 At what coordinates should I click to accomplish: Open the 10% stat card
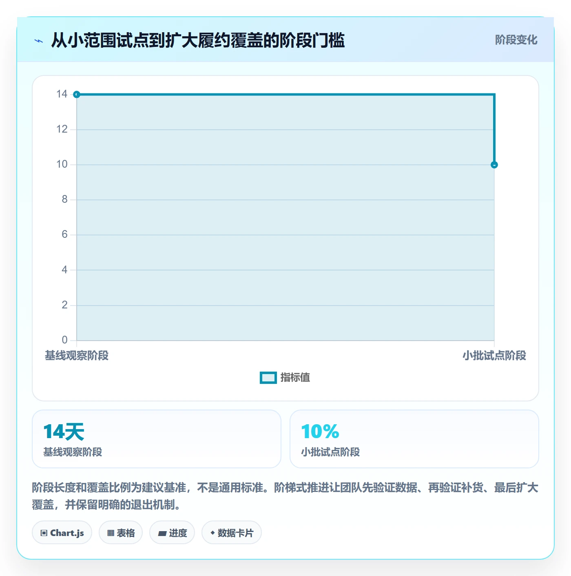[414, 439]
